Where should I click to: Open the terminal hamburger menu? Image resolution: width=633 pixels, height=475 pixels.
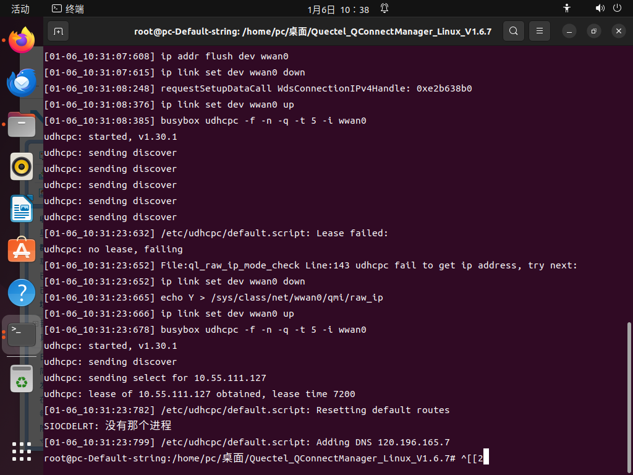(539, 31)
